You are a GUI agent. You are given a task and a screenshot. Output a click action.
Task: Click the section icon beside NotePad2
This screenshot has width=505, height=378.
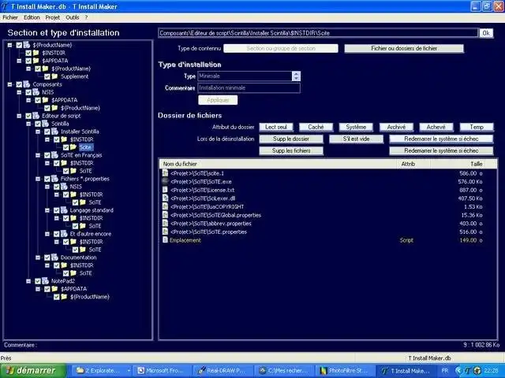click(46, 281)
